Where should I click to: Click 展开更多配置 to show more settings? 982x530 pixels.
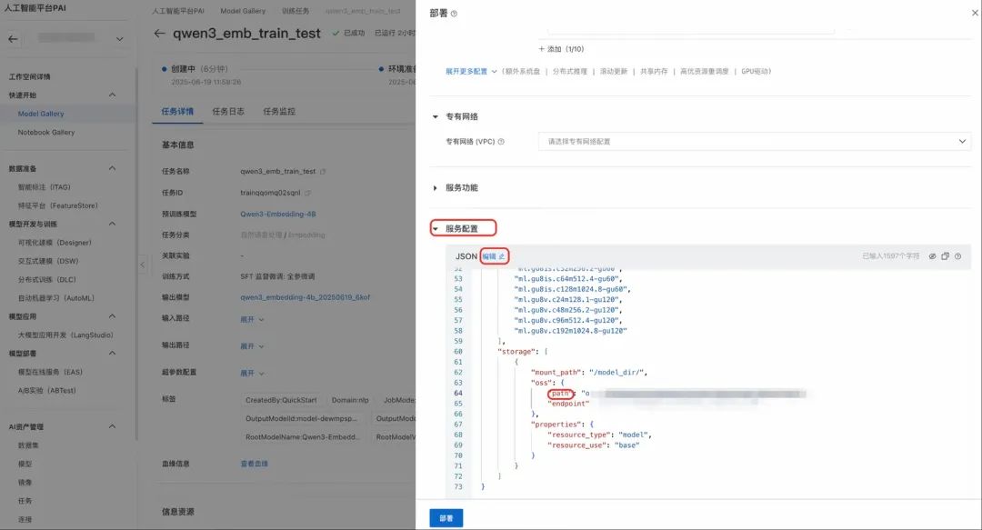(461, 69)
